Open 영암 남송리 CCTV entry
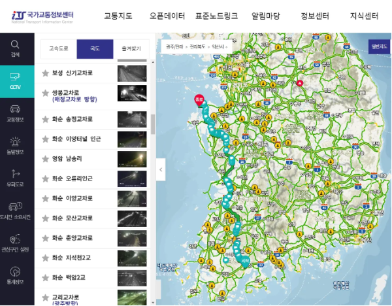The height and width of the screenshot is (306, 392). [92, 159]
